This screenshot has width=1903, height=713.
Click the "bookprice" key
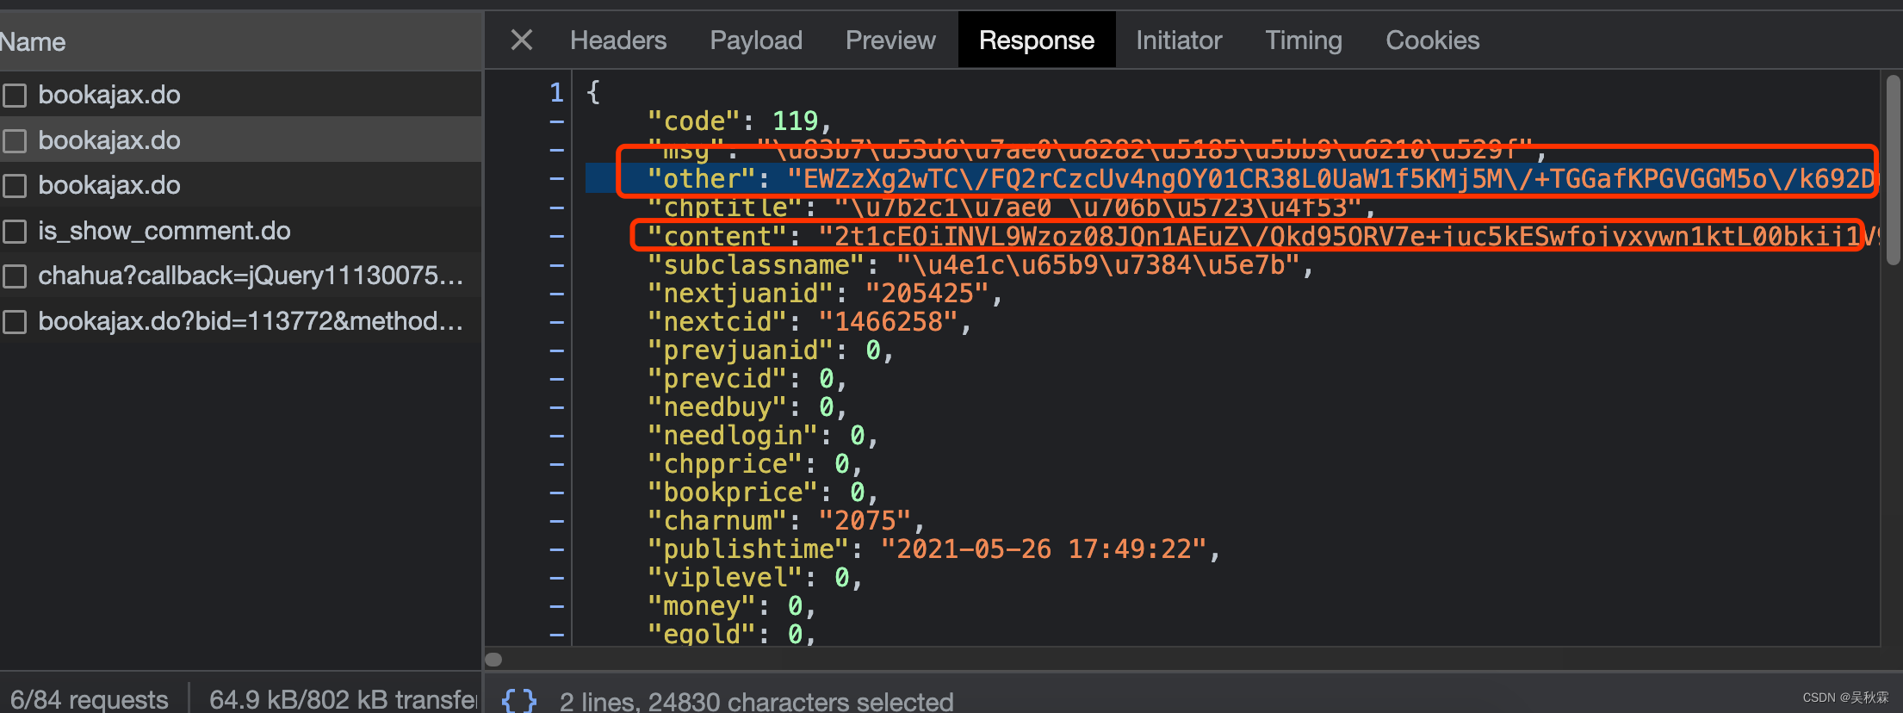click(x=733, y=493)
